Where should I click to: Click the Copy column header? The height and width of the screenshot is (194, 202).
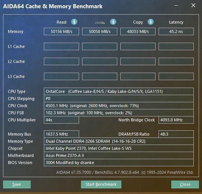tap(138, 22)
